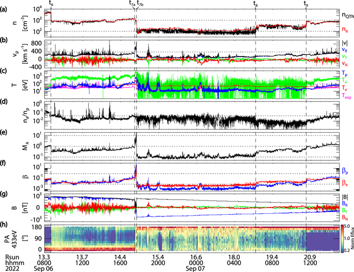This screenshot has width=354, height=272.
Task: Click the green Ta legend label
Action: 345,80
